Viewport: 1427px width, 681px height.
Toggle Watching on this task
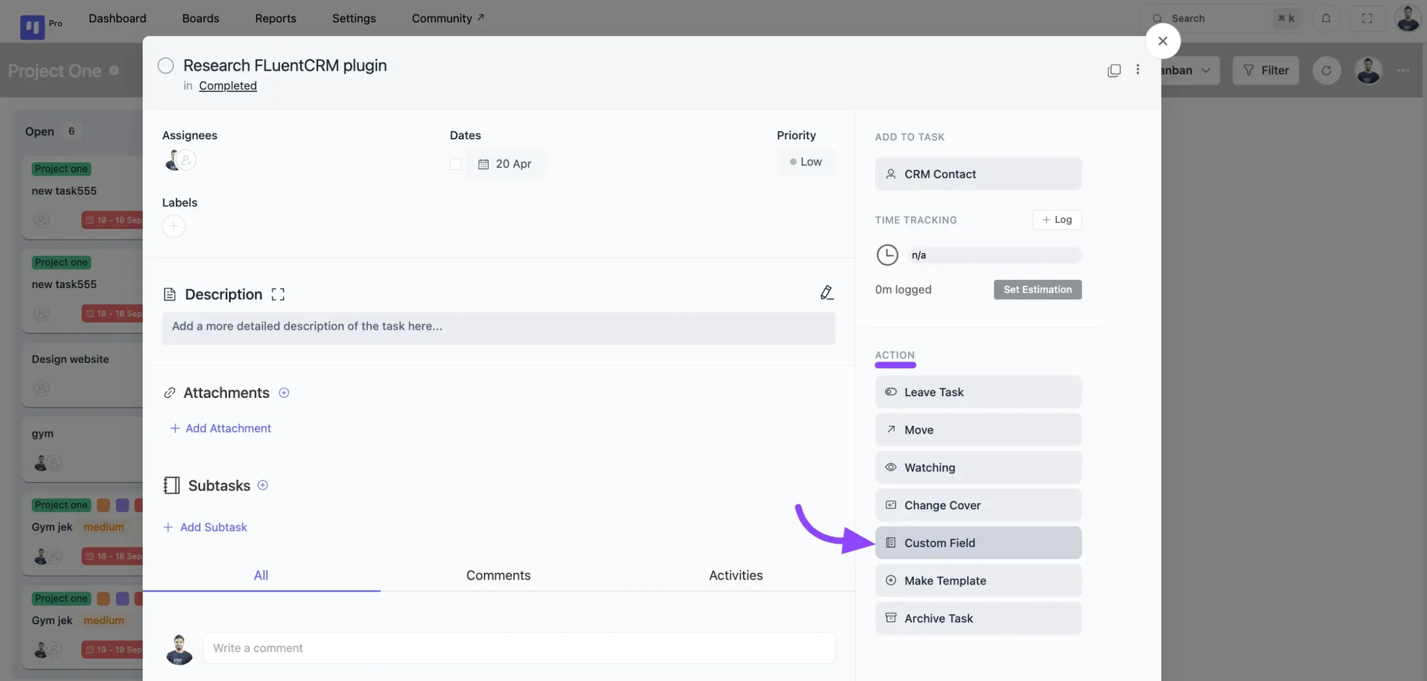tap(978, 468)
